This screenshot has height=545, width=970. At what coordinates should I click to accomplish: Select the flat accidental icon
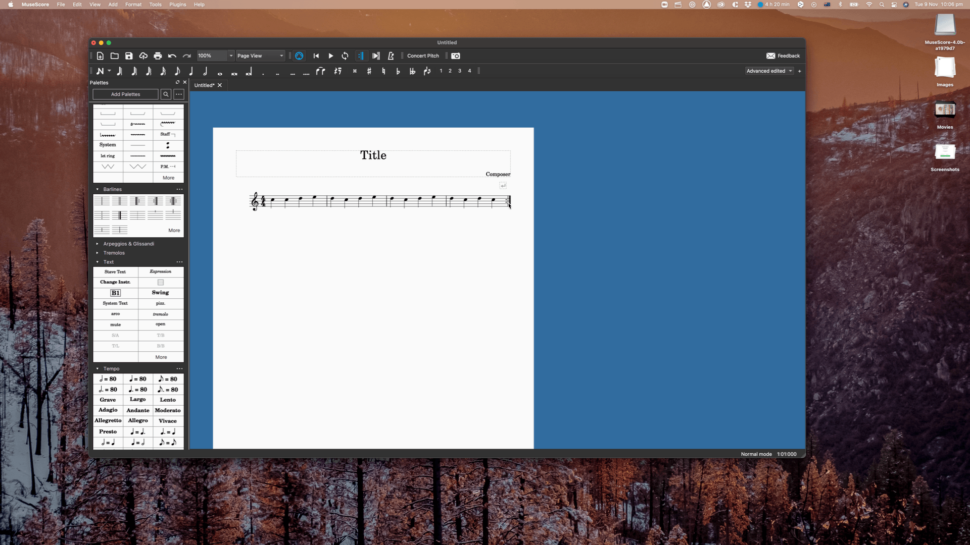click(398, 71)
